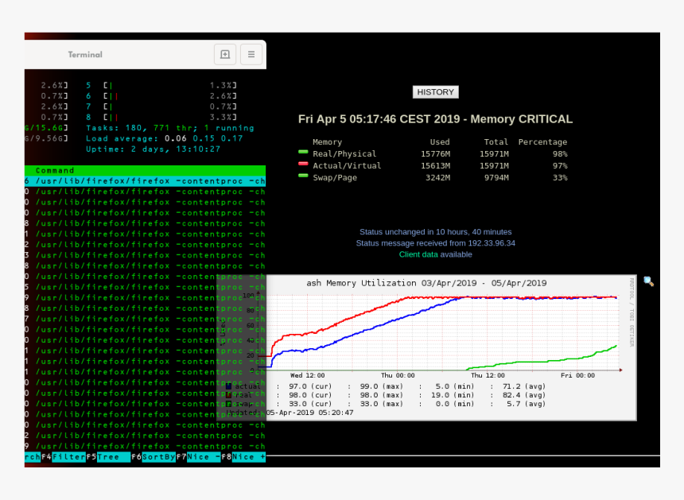Image resolution: width=684 pixels, height=500 pixels.
Task: Click the CPU 8 meter bar in htop
Action: click(x=170, y=118)
